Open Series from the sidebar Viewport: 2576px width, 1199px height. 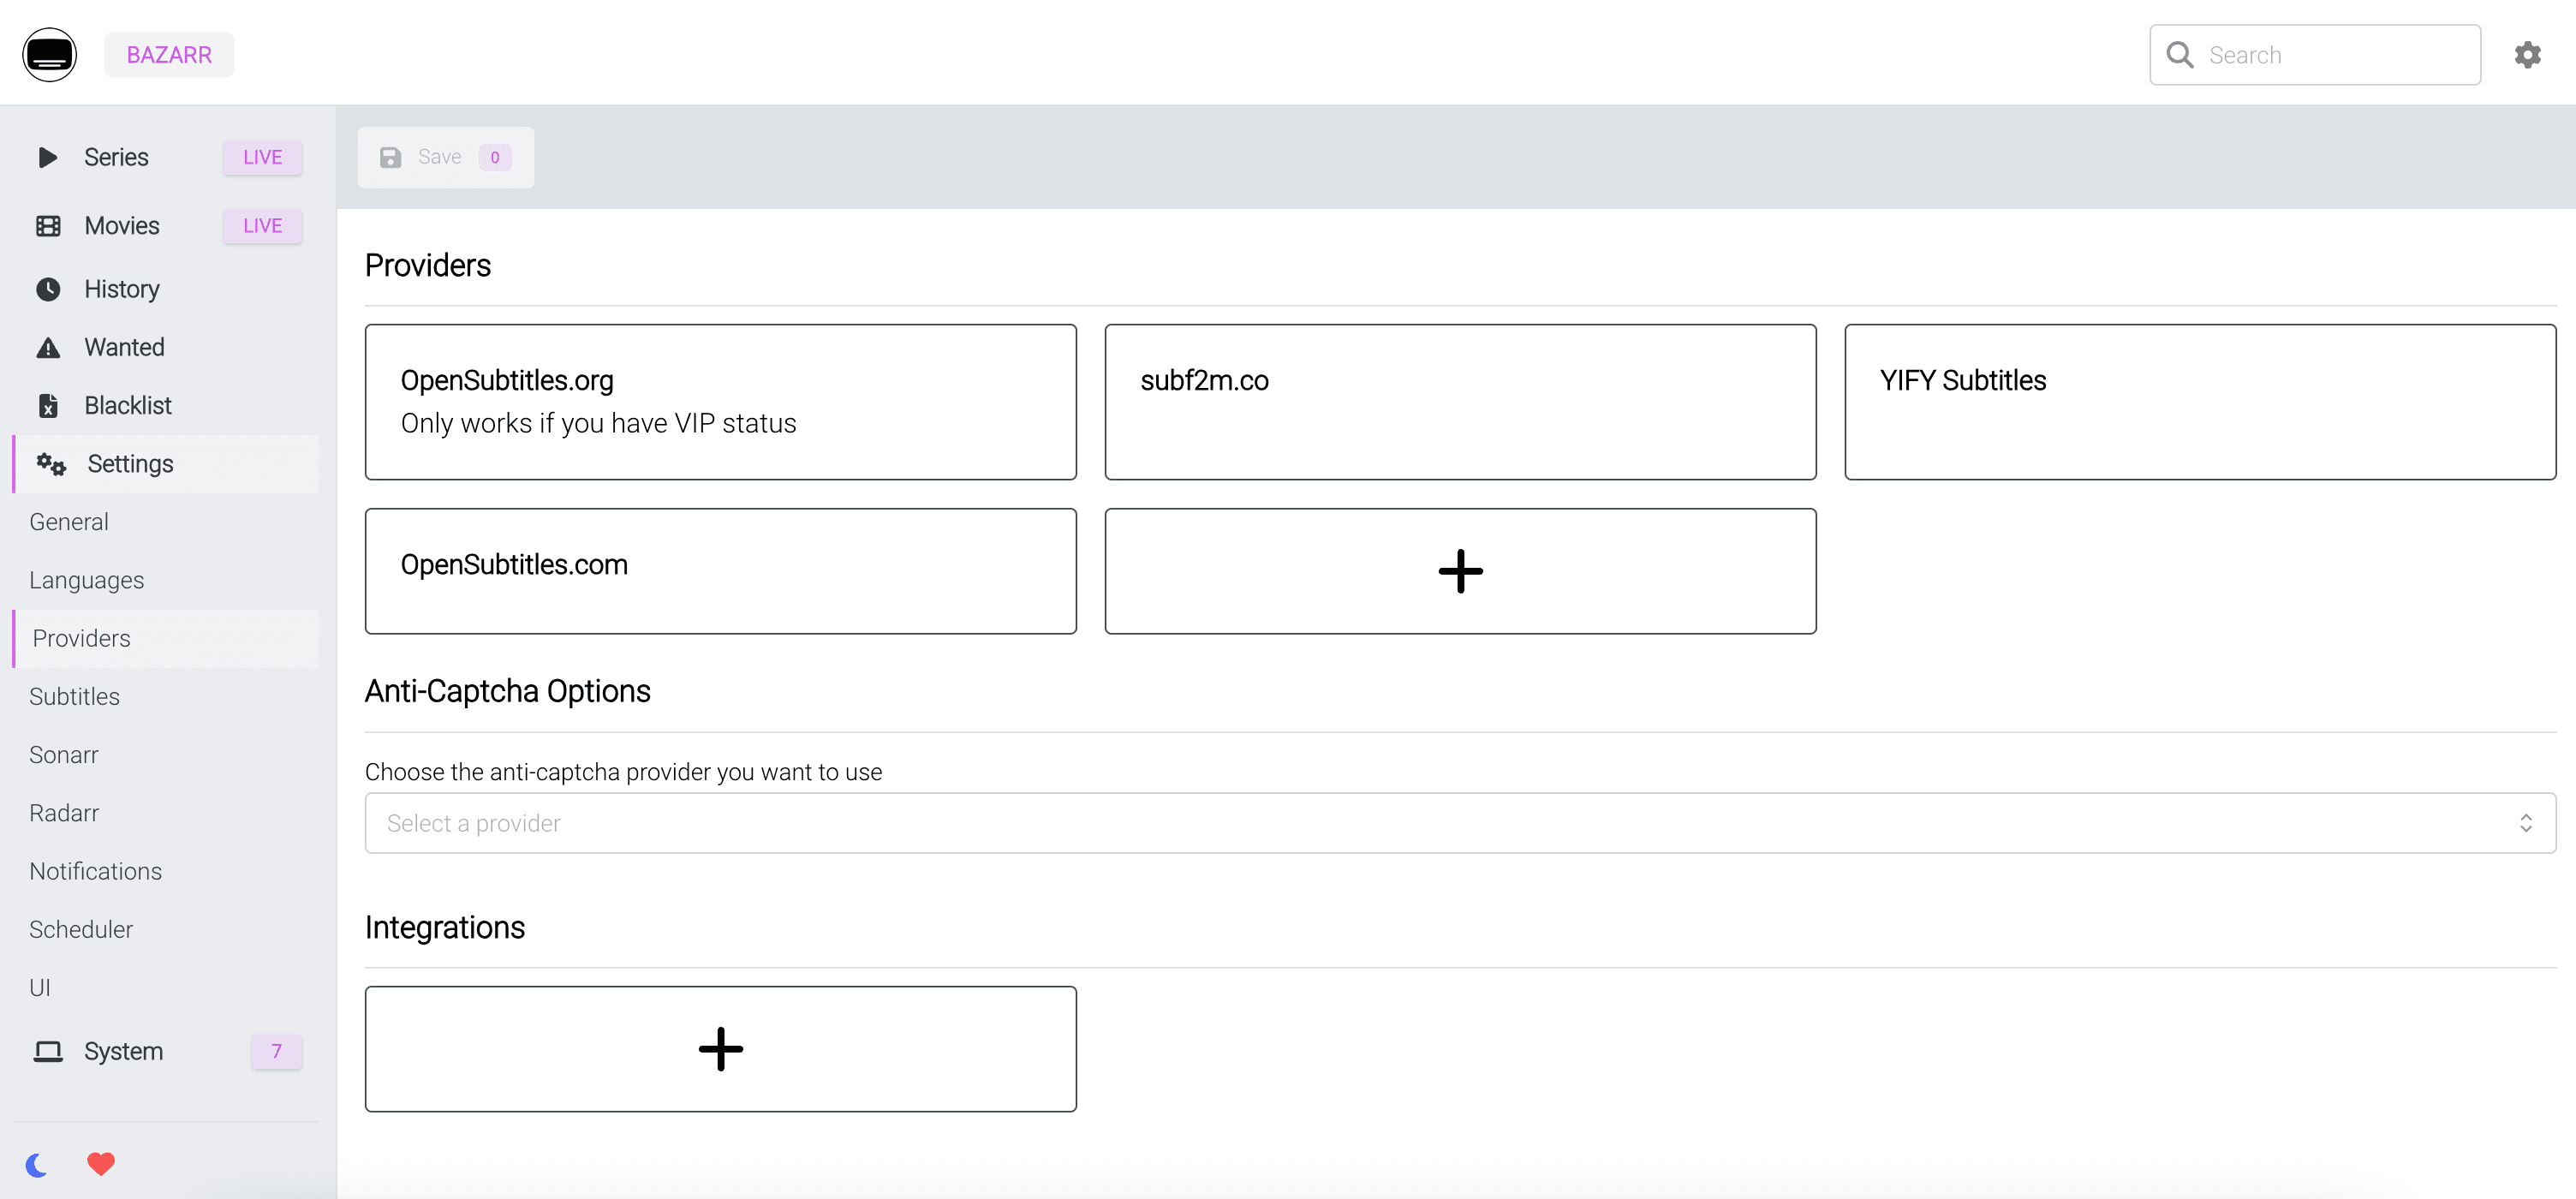click(116, 157)
